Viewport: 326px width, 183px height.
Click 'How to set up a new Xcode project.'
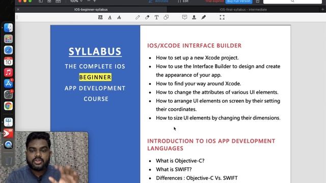click(197, 57)
